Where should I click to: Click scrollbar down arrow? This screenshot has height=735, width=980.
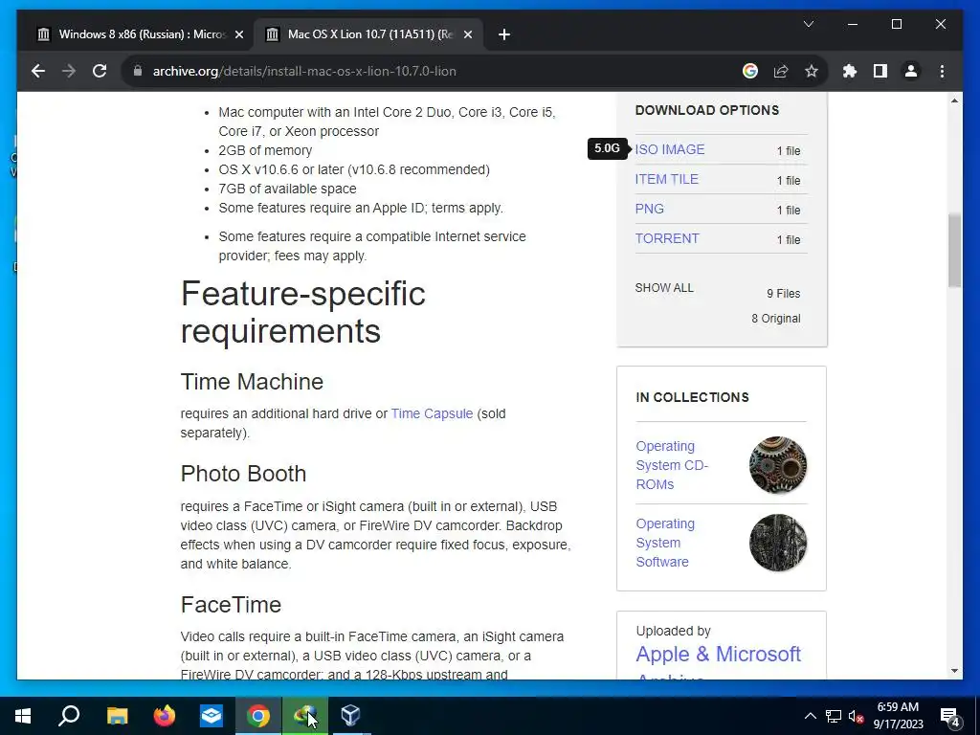(954, 671)
